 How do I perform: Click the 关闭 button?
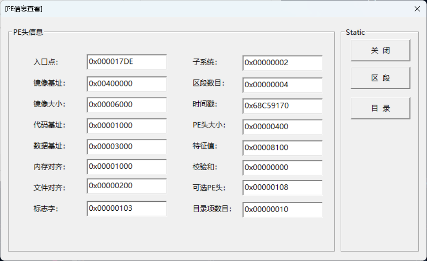click(380, 50)
